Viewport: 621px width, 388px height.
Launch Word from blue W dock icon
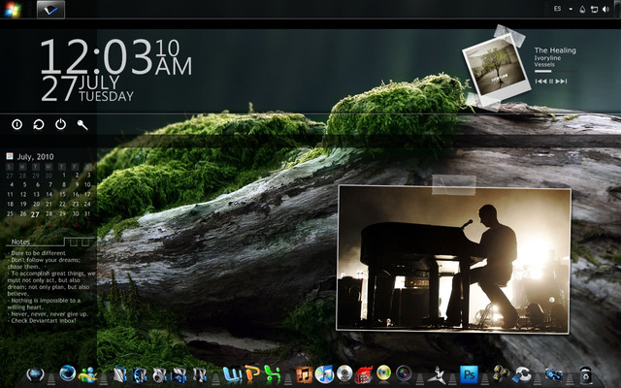232,374
